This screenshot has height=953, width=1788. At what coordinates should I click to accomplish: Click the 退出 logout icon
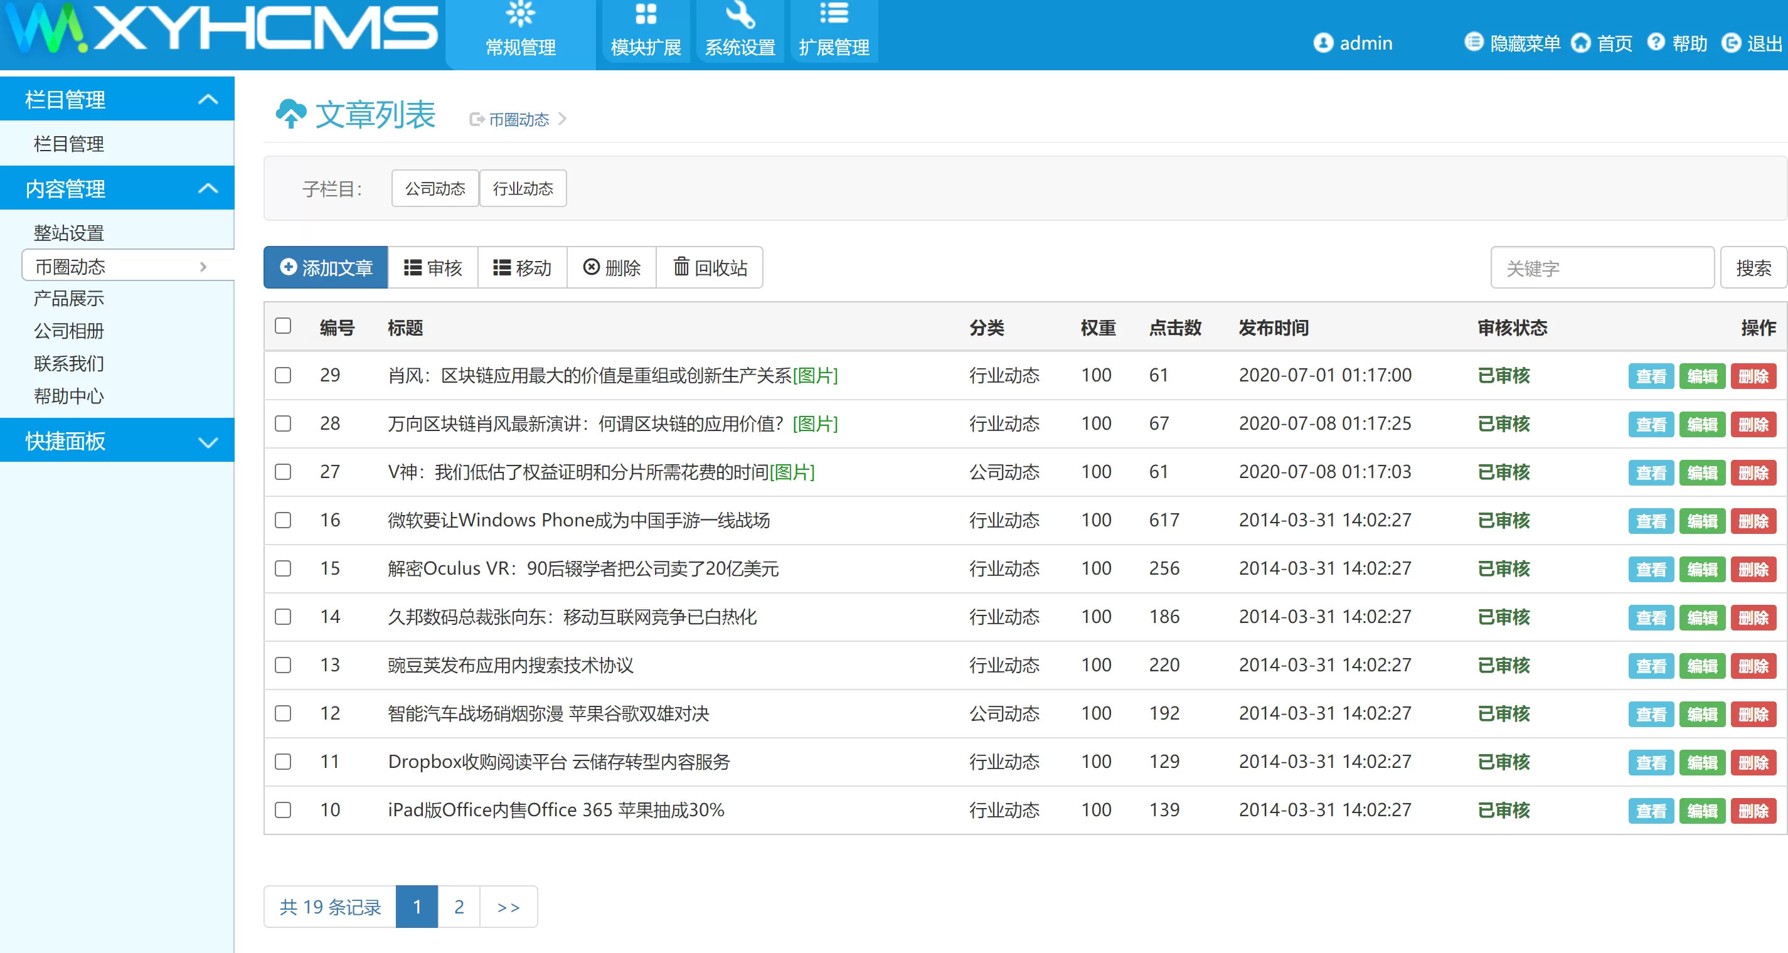tap(1731, 43)
